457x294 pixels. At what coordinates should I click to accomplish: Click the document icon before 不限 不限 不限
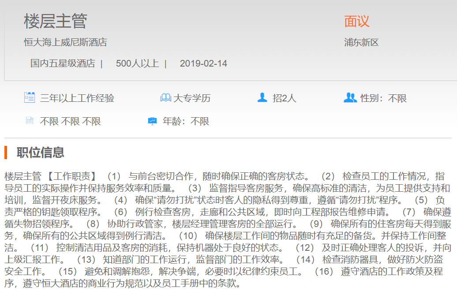click(x=30, y=121)
